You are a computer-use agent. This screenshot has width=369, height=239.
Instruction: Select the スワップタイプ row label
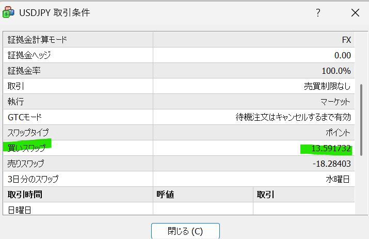(28, 133)
